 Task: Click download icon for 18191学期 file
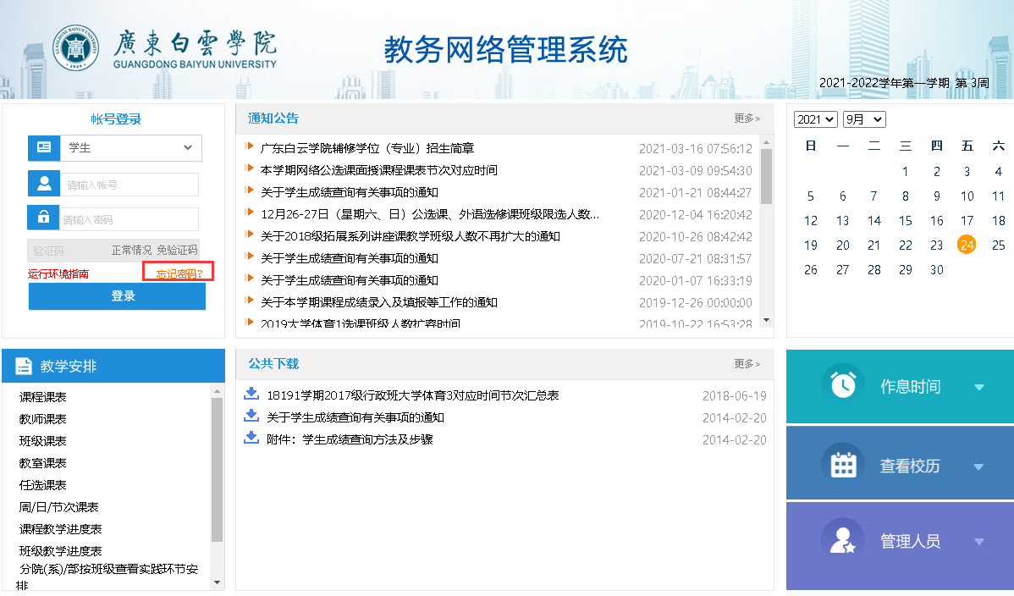pos(251,394)
